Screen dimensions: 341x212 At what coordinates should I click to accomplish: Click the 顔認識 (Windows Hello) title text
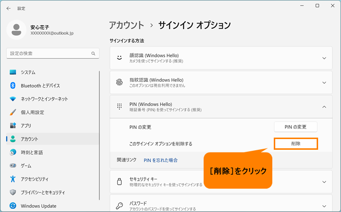click(x=154, y=55)
